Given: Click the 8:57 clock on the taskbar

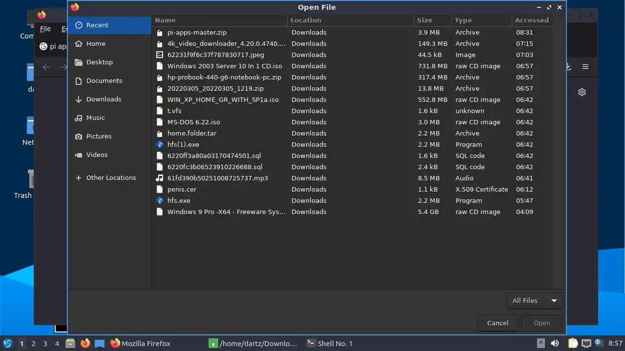Looking at the screenshot, I should coord(615,343).
